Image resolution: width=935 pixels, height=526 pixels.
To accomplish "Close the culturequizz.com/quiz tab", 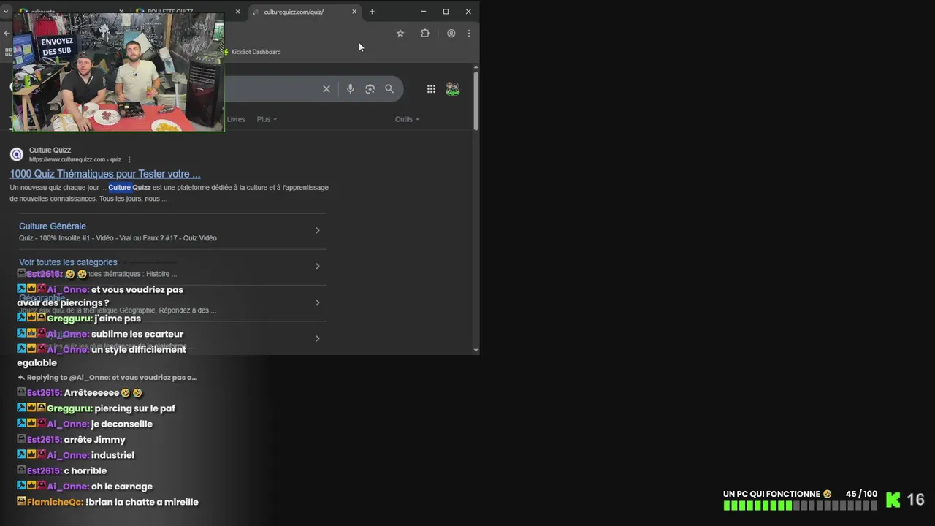I will [354, 12].
